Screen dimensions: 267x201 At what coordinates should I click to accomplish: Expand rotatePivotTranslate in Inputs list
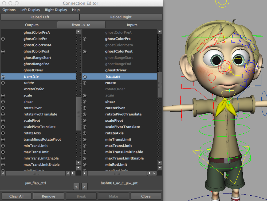[85, 114]
